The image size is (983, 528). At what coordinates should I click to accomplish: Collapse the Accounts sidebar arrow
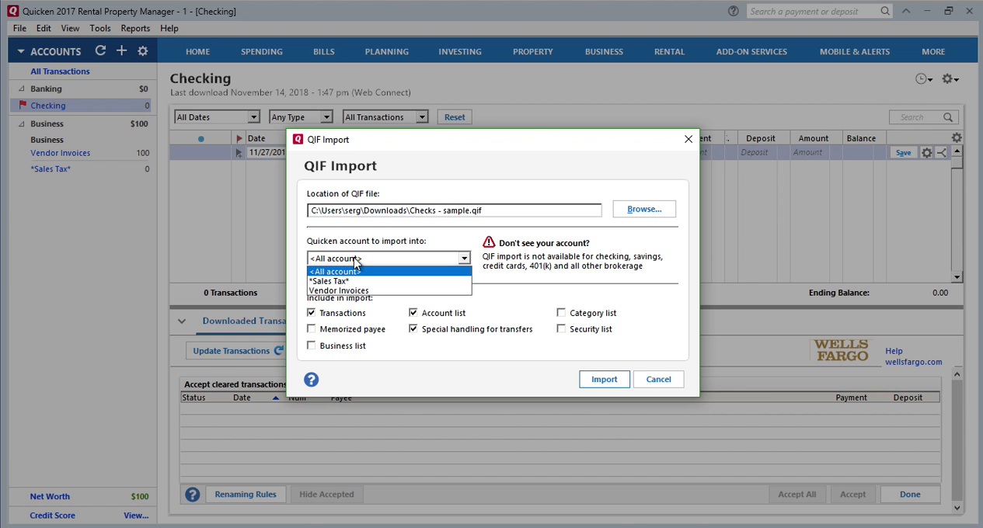[21, 52]
